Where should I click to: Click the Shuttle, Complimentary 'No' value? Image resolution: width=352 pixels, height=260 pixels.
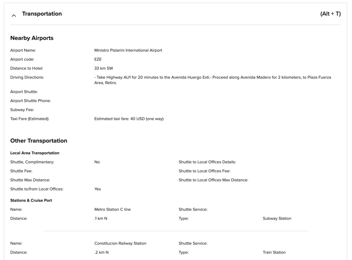(97, 162)
